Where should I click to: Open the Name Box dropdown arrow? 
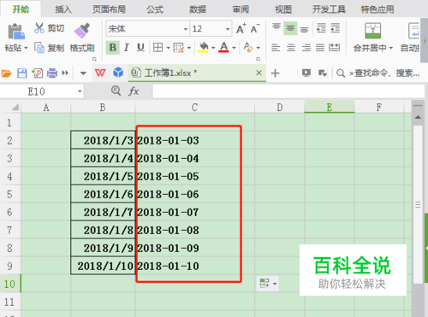pyautogui.click(x=80, y=91)
